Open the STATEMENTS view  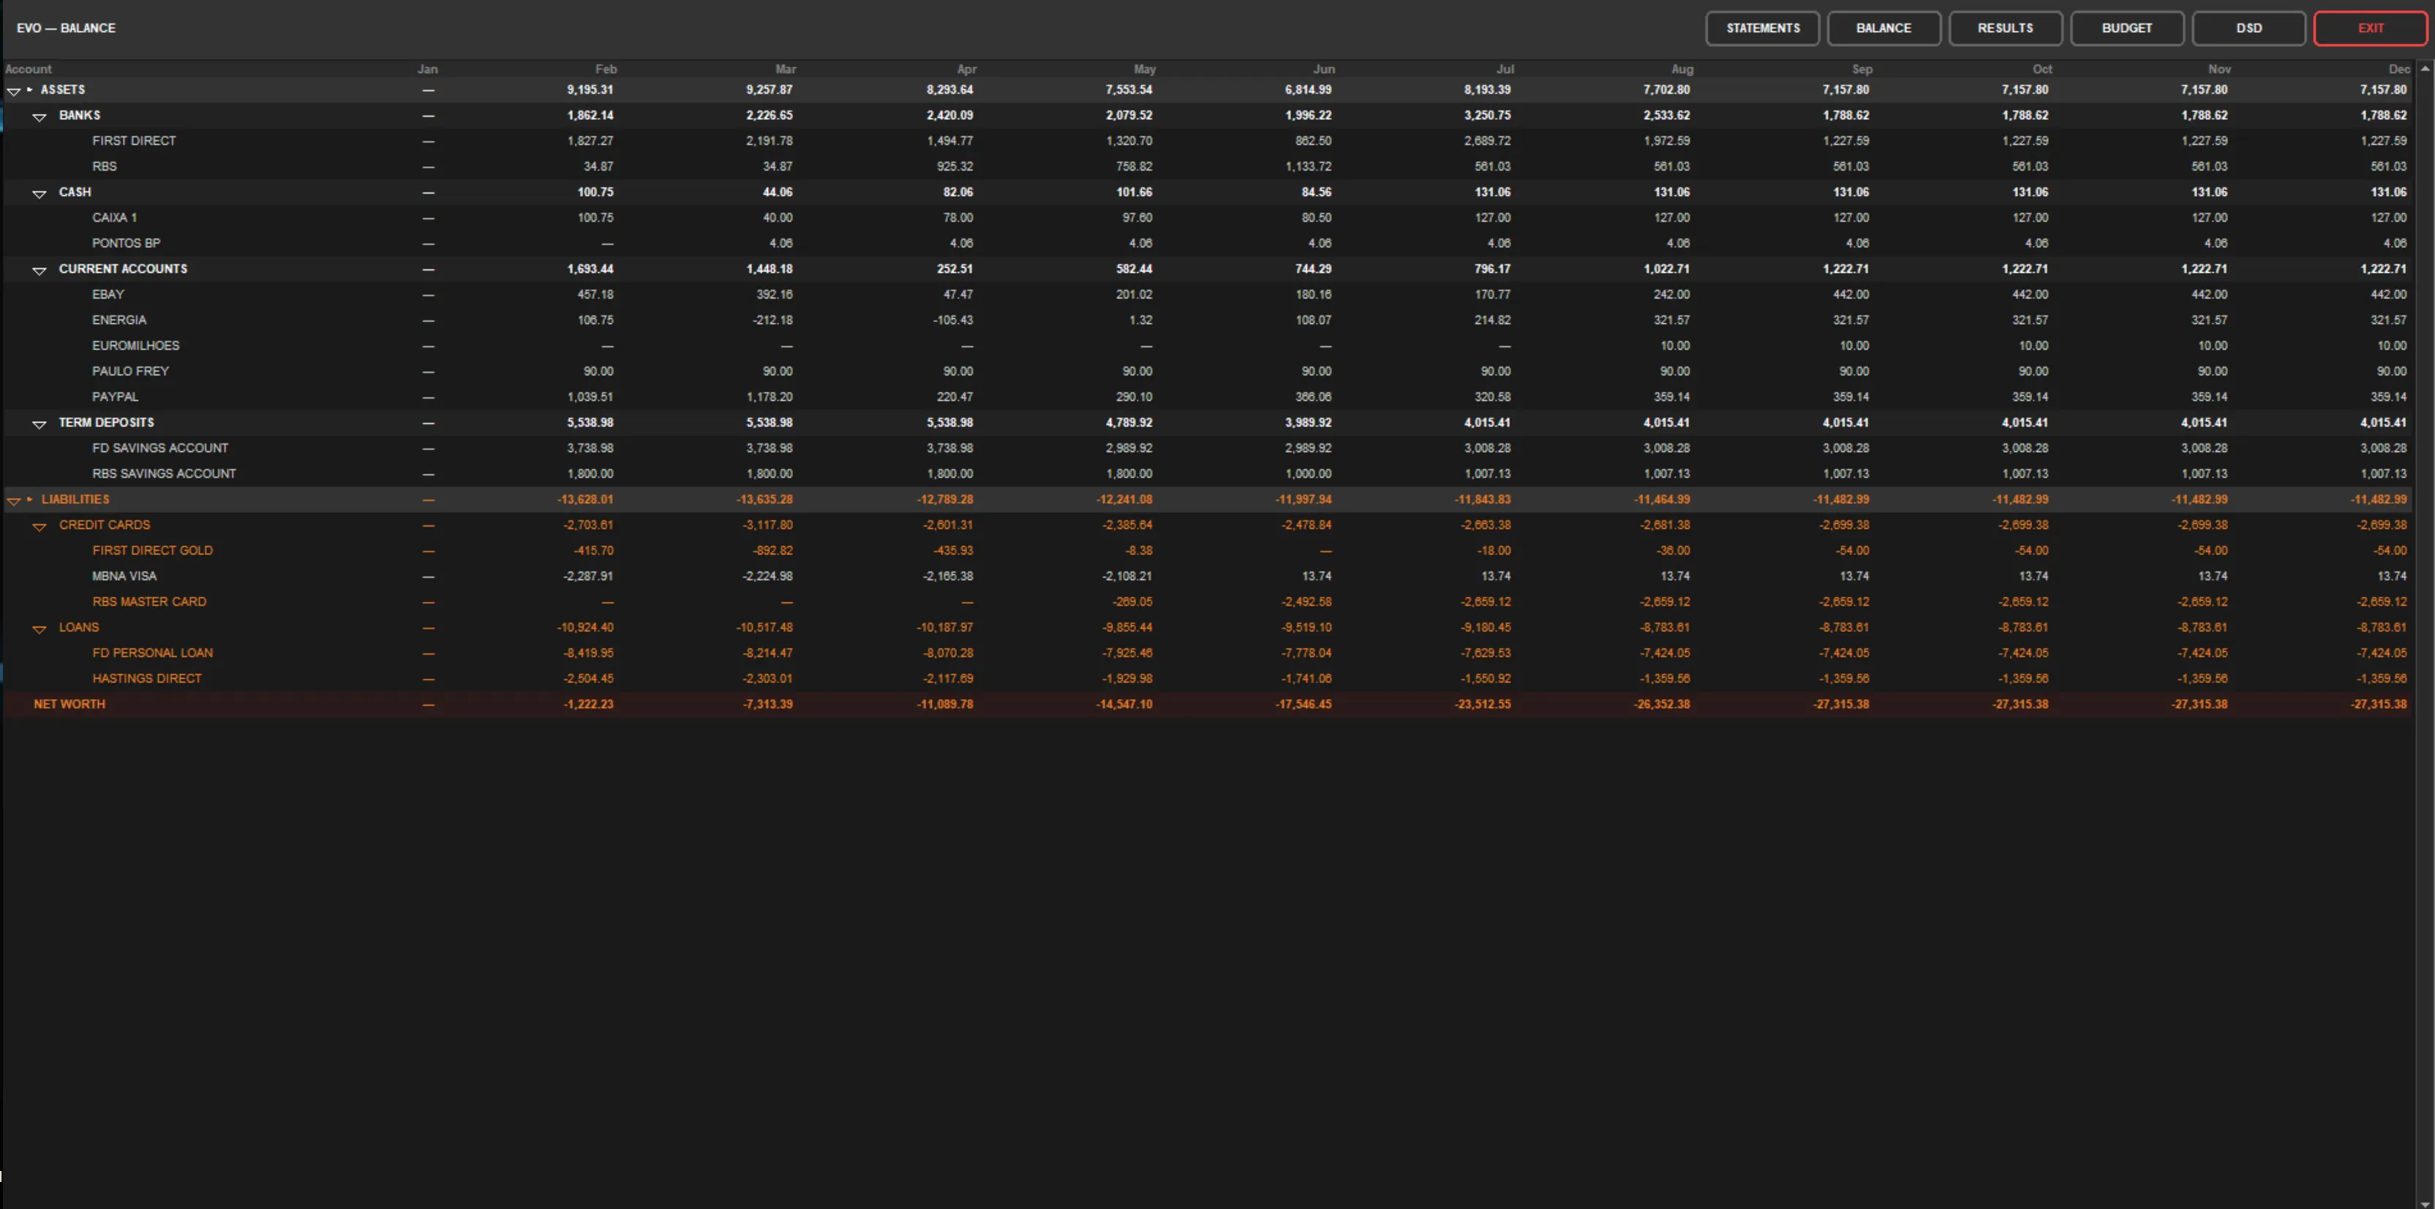click(1762, 29)
